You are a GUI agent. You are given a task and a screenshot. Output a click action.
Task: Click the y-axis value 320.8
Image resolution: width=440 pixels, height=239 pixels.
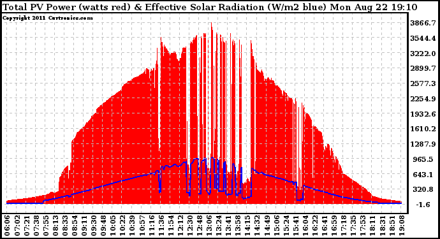click(423, 190)
